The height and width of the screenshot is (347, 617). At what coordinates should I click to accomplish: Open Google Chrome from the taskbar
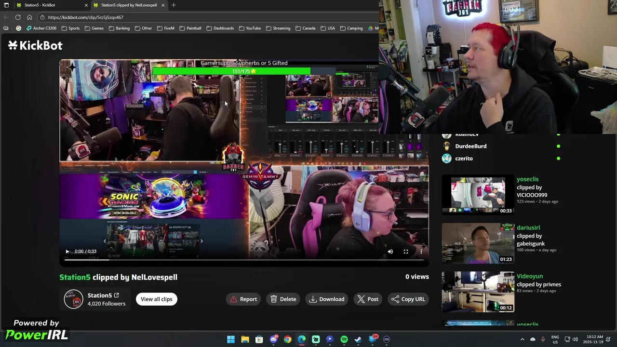[287, 339]
